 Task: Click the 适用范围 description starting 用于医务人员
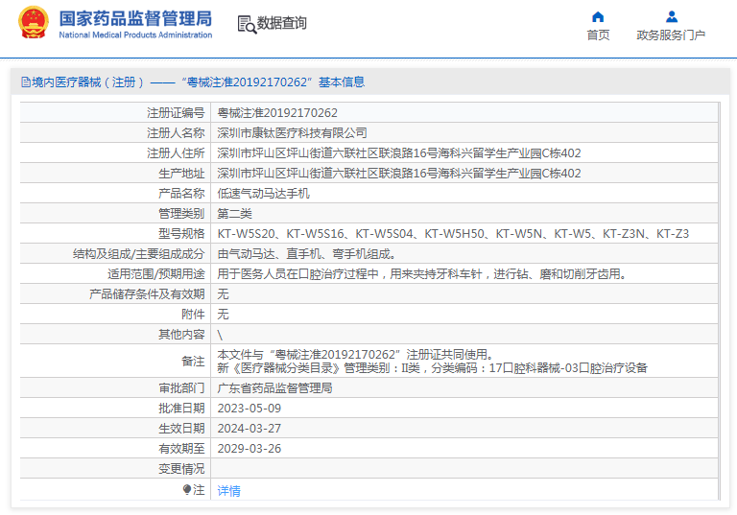pyautogui.click(x=422, y=274)
